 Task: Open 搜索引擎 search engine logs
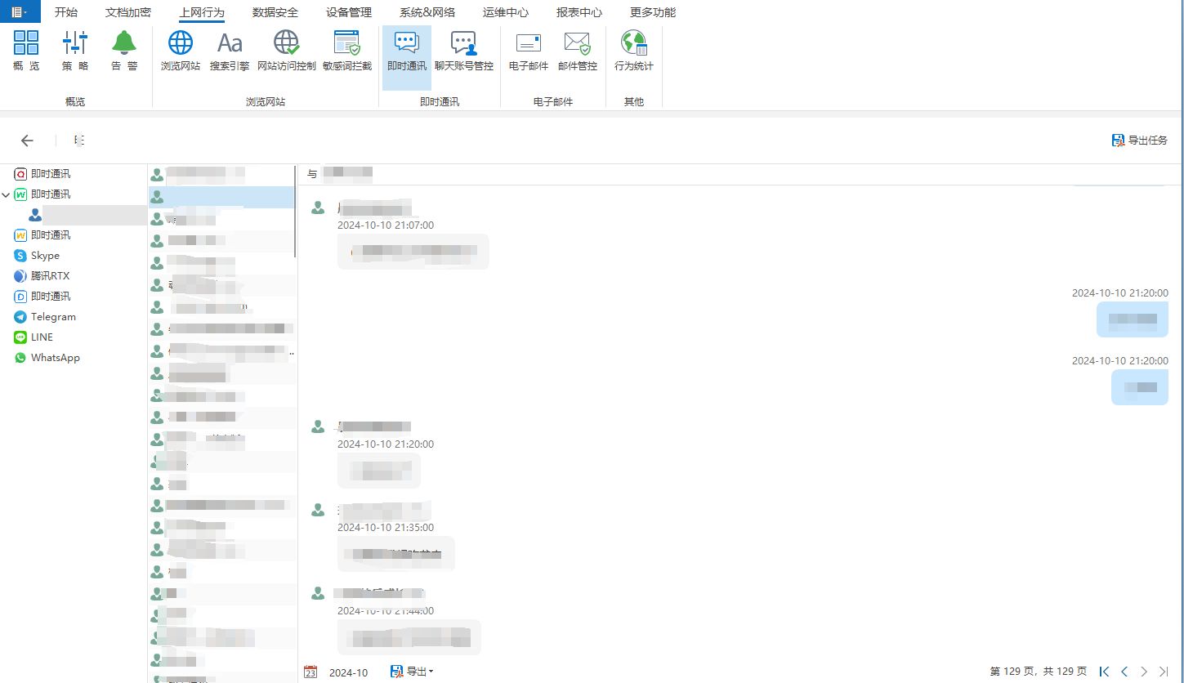(230, 51)
